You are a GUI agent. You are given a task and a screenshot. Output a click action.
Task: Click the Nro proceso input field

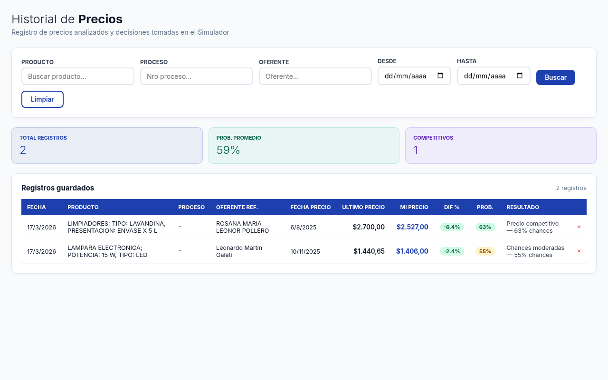(197, 76)
